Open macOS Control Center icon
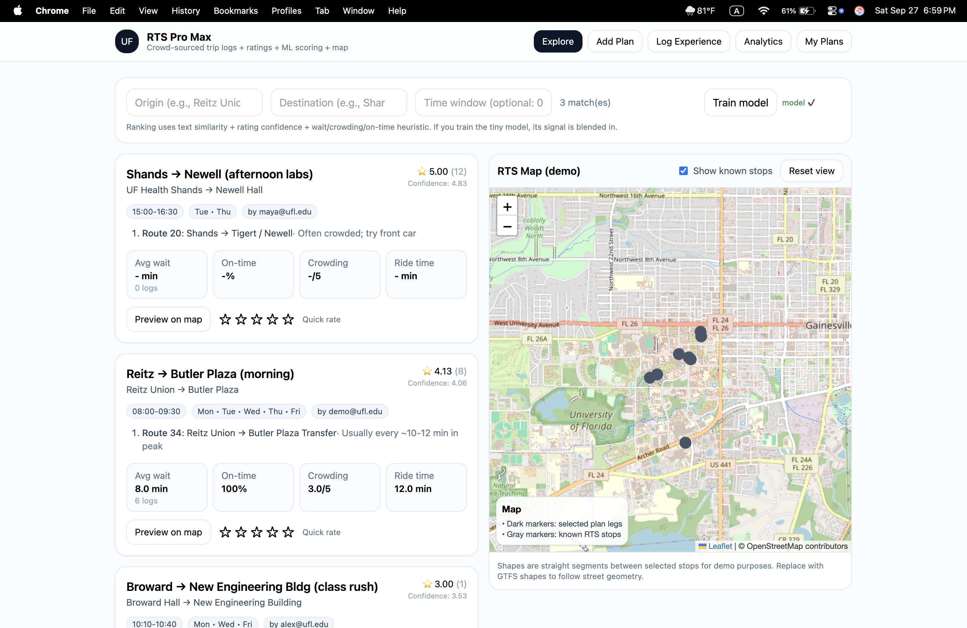The image size is (967, 628). coord(832,11)
